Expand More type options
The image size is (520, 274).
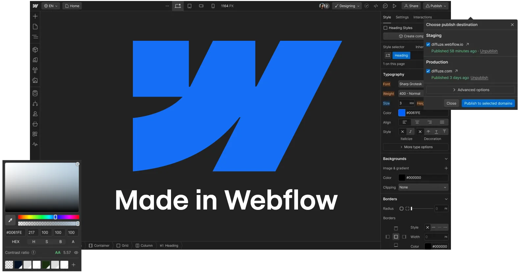click(x=416, y=147)
